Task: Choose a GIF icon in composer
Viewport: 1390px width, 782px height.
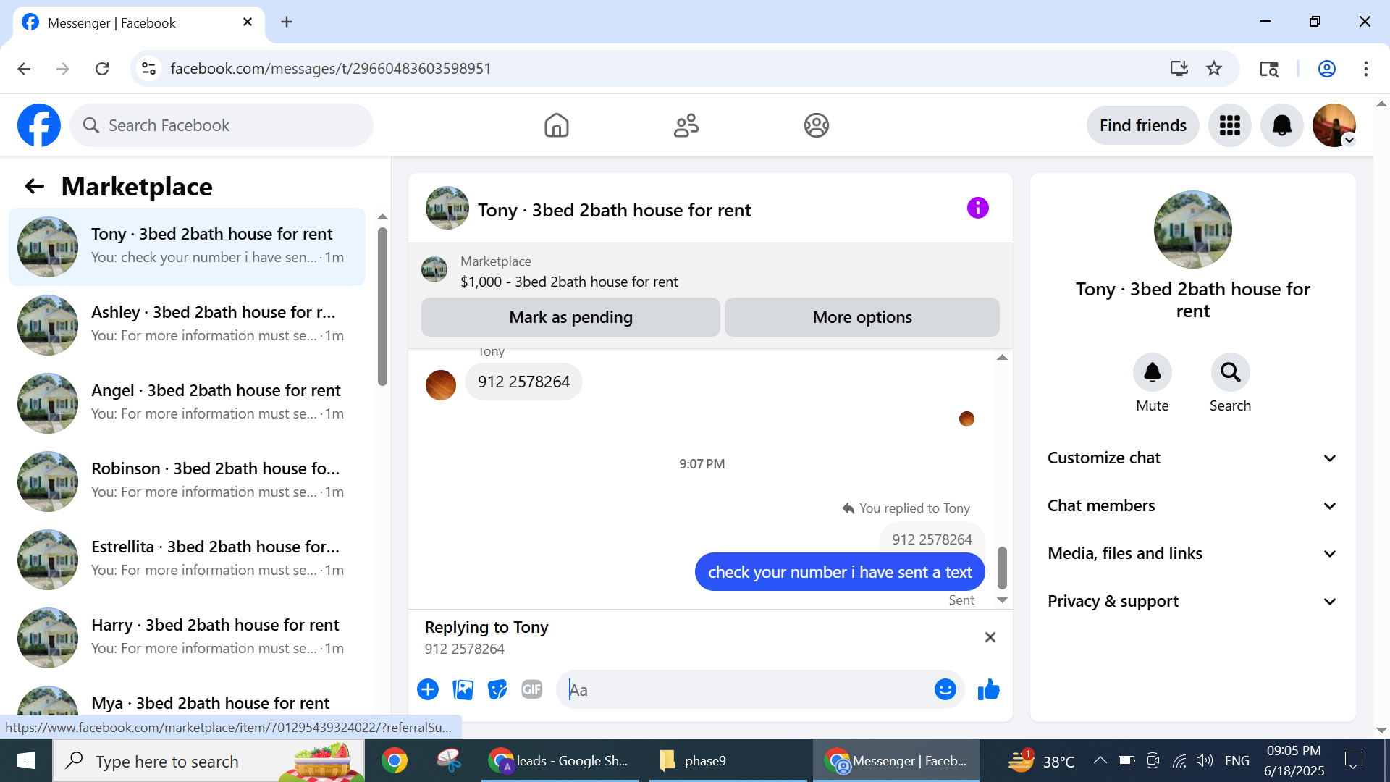Action: pyautogui.click(x=532, y=689)
